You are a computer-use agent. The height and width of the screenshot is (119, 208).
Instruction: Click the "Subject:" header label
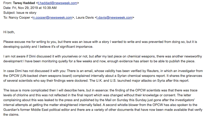coord(9,13)
